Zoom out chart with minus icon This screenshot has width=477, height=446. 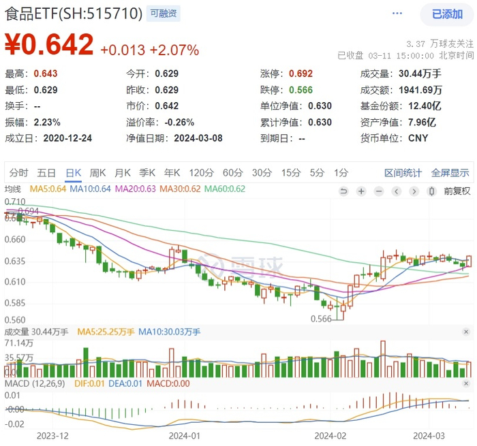pyautogui.click(x=379, y=191)
